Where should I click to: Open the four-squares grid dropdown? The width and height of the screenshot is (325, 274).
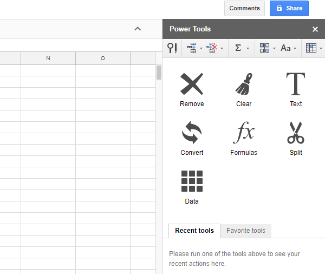coord(268,48)
